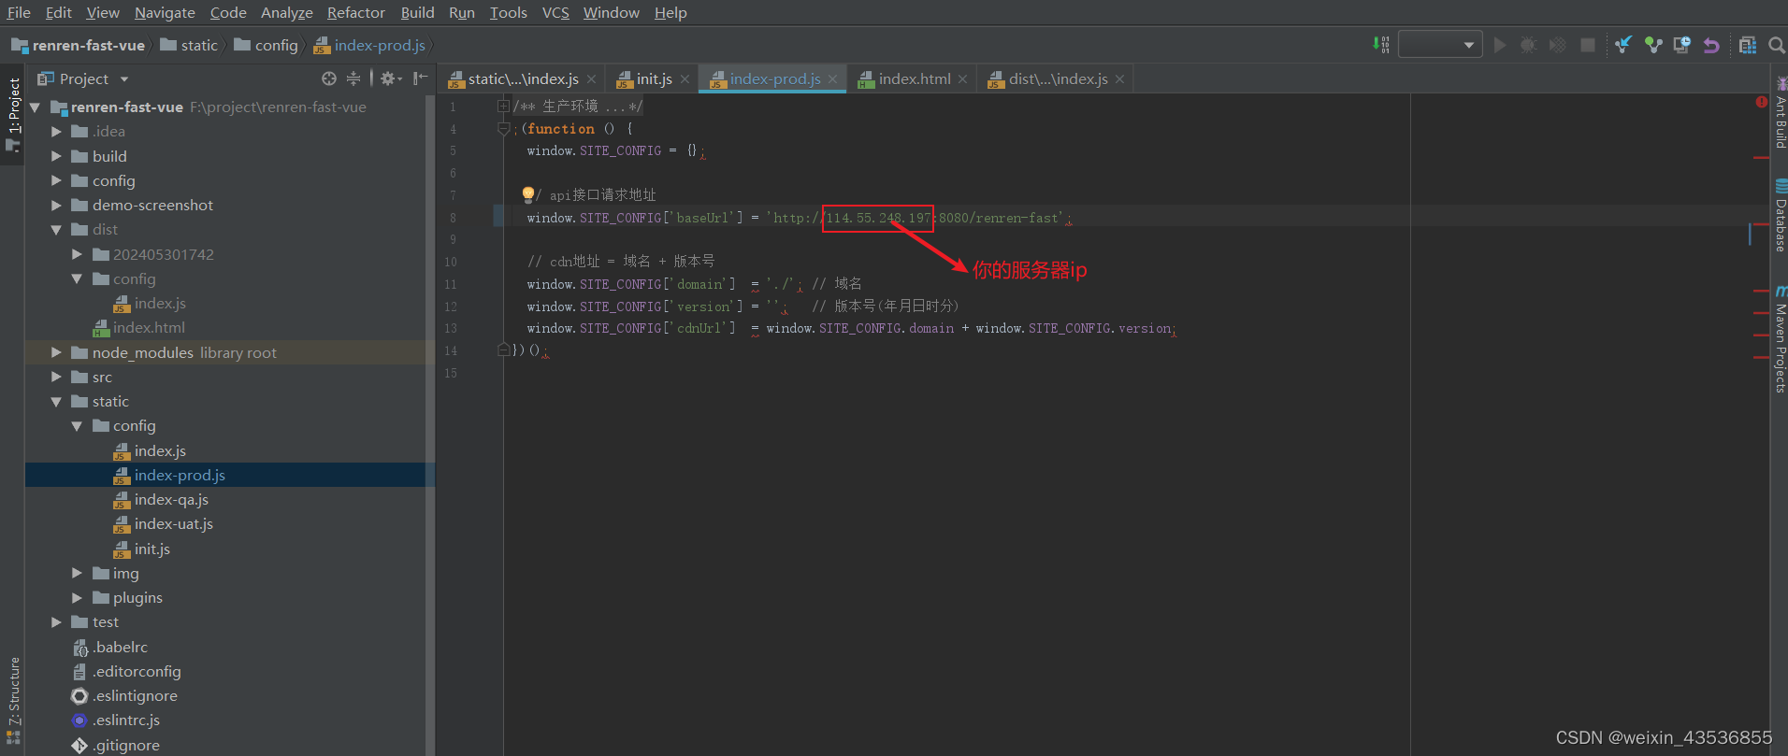This screenshot has width=1788, height=756.
Task: Click the Hide Project panel icon
Action: (x=421, y=78)
